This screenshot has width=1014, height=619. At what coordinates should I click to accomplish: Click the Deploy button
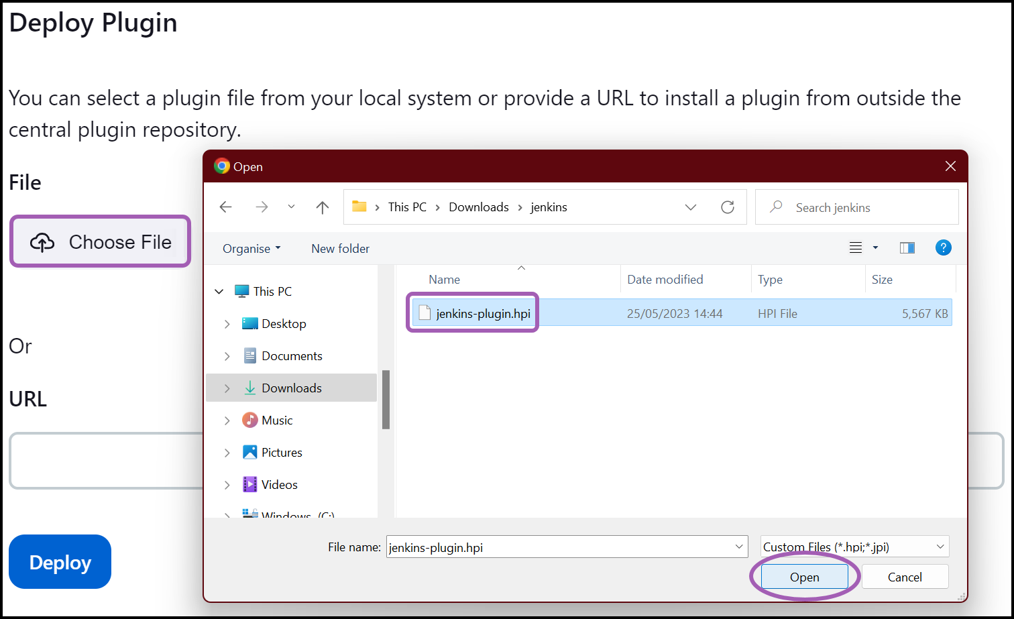click(60, 561)
